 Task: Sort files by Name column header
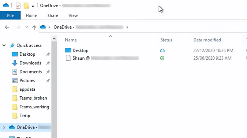pyautogui.click(x=71, y=40)
